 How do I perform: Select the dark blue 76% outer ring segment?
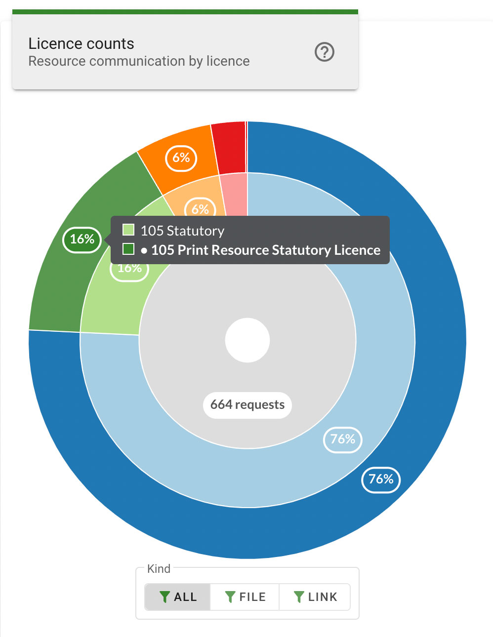[380, 479]
